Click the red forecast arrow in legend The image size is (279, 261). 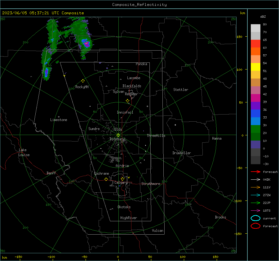(255, 172)
